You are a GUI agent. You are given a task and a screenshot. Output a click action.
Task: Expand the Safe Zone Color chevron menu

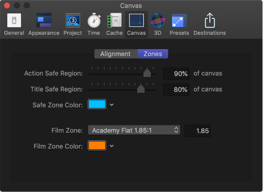112,105
